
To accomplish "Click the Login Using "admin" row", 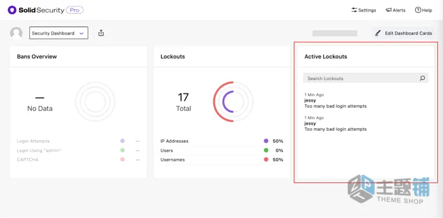I will coord(78,150).
